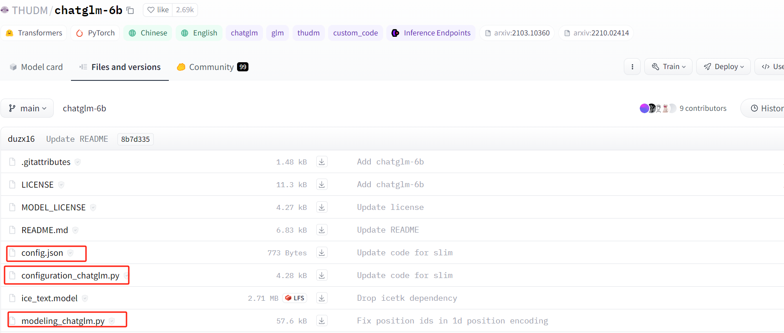This screenshot has height=333, width=784.
Task: Open the README.md file
Action: coord(45,230)
